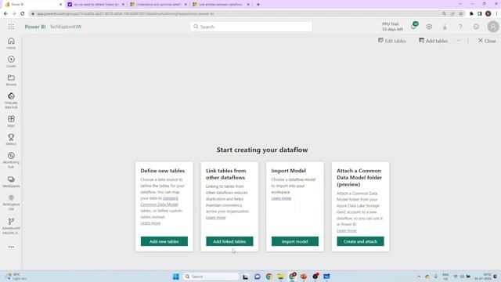
Task: Open Settings gear in header
Action: pyautogui.click(x=429, y=27)
